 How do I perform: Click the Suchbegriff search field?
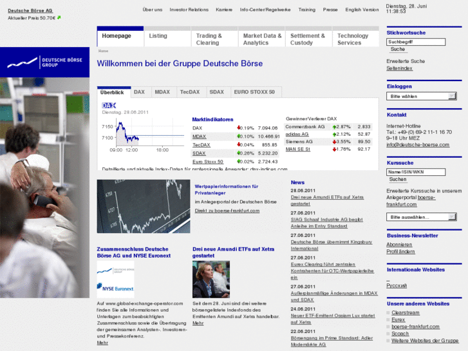[x=416, y=42]
